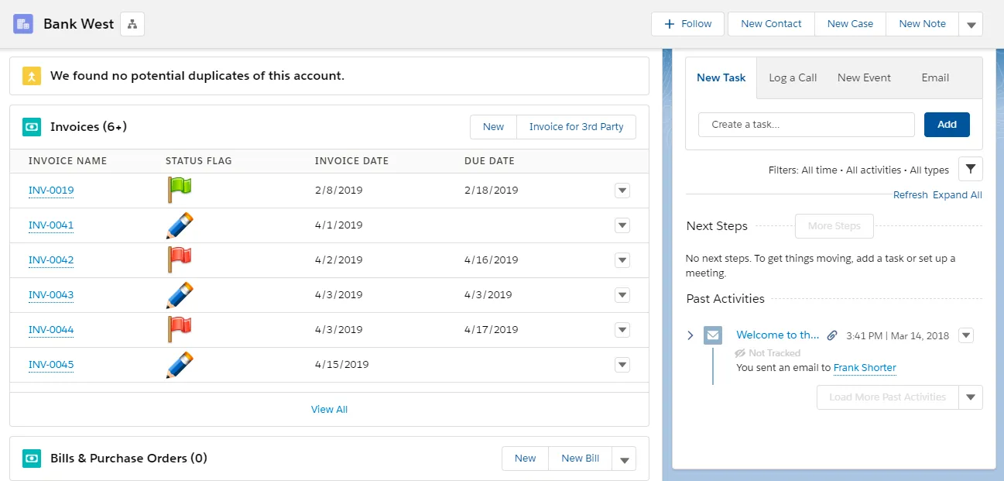Click the email envelope icon in Past Activities

coord(713,335)
